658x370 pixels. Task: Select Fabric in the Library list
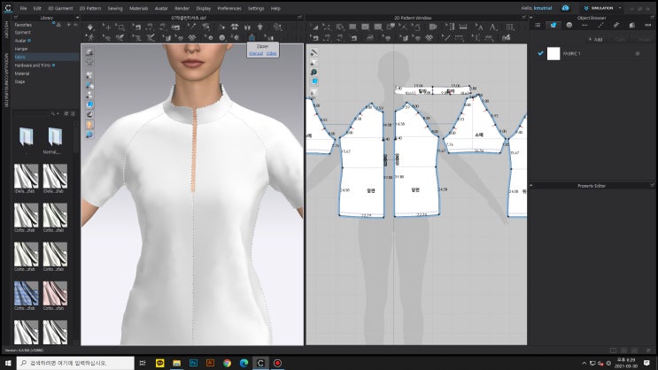22,57
